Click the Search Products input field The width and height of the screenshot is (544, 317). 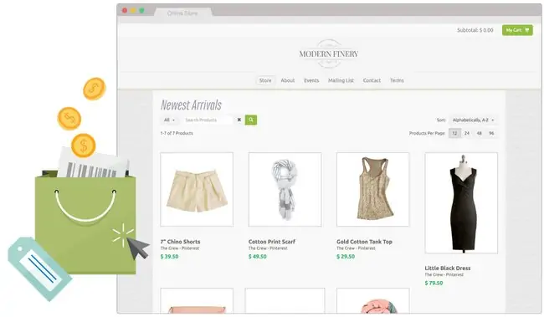(x=208, y=120)
